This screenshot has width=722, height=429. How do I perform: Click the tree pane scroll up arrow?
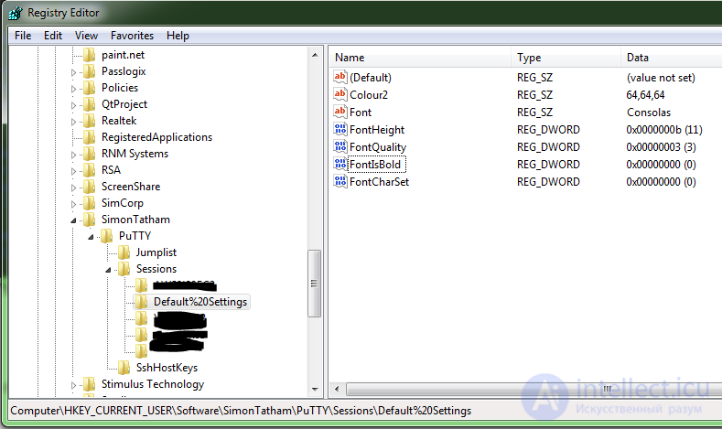tap(315, 55)
